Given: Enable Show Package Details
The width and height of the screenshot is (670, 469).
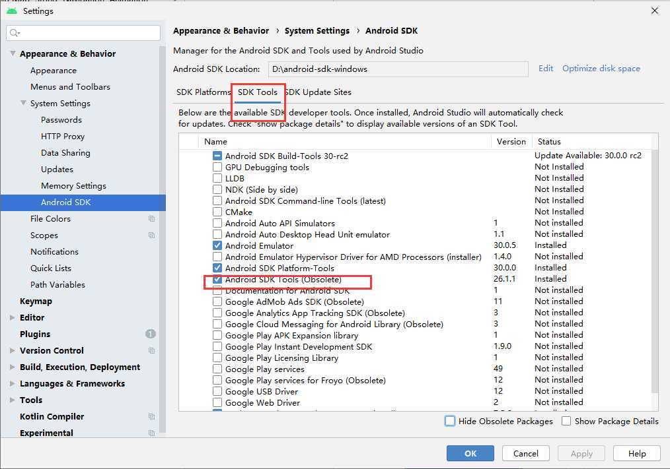Looking at the screenshot, I should [566, 422].
